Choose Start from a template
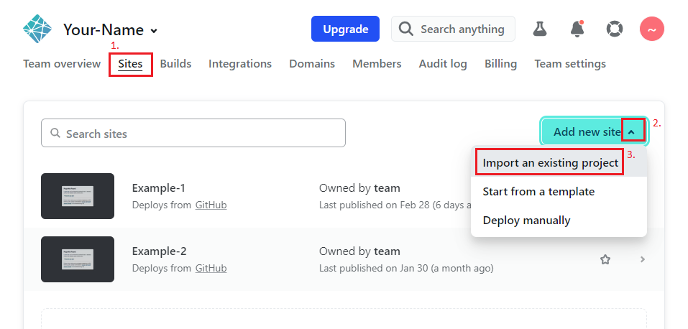This screenshot has width=688, height=329. coord(559,192)
